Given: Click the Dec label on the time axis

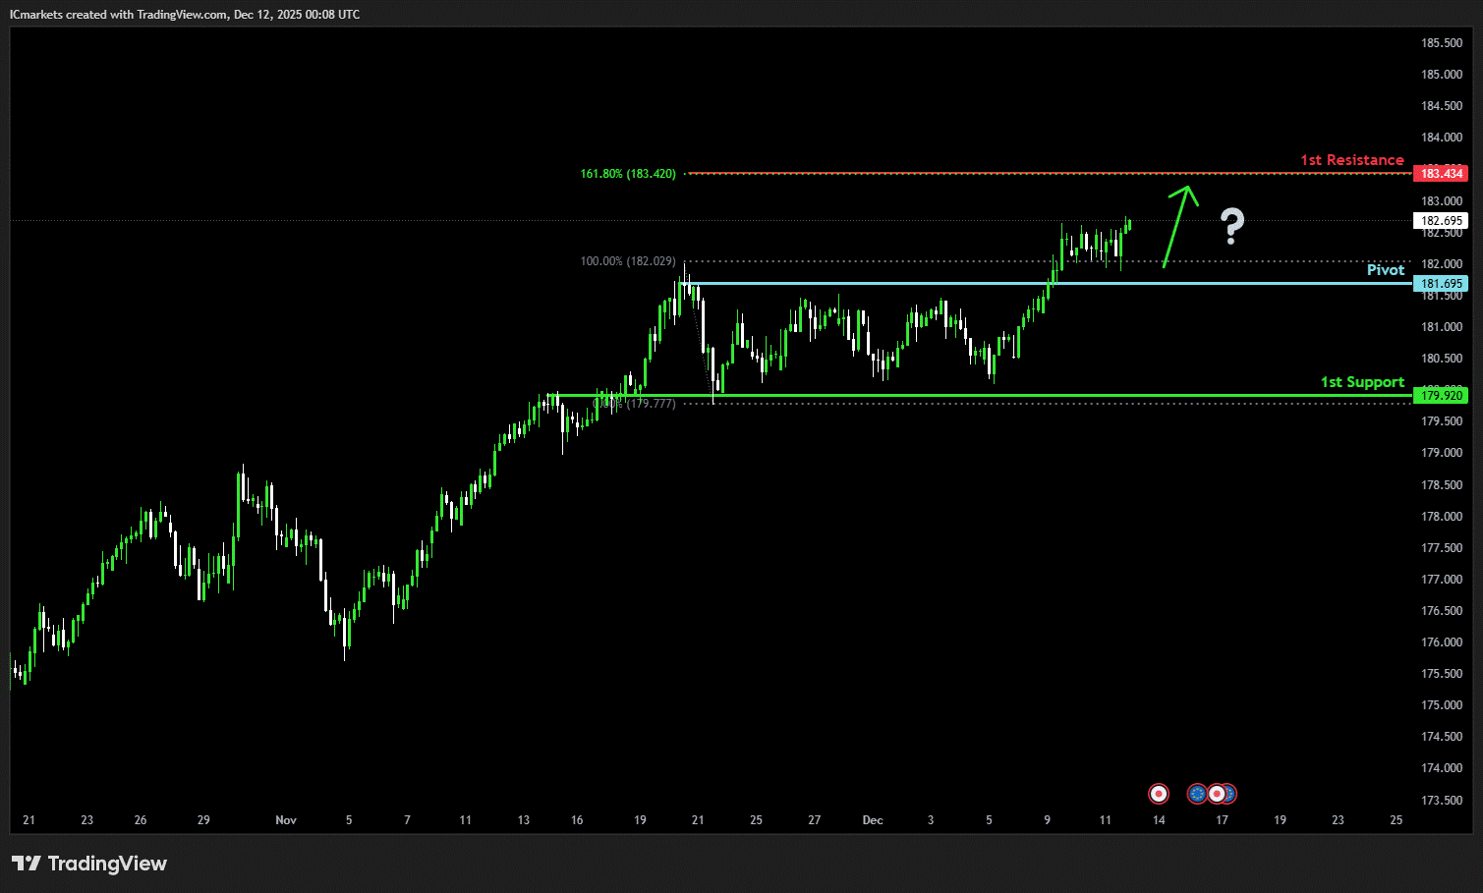Looking at the screenshot, I should click(872, 820).
